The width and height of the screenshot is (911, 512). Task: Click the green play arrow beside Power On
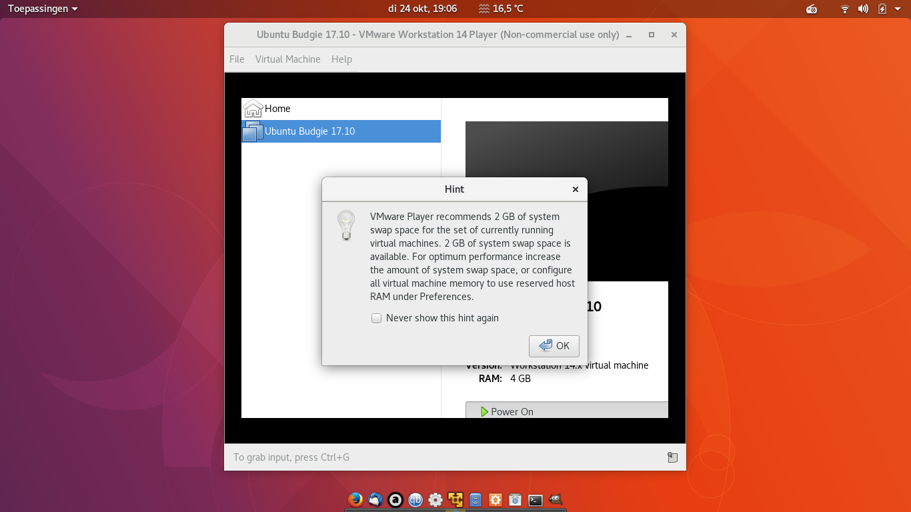point(484,411)
